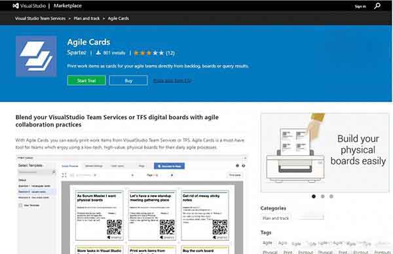This screenshot has height=254, width=393.
Task: Click the (12) review count
Action: click(x=170, y=53)
